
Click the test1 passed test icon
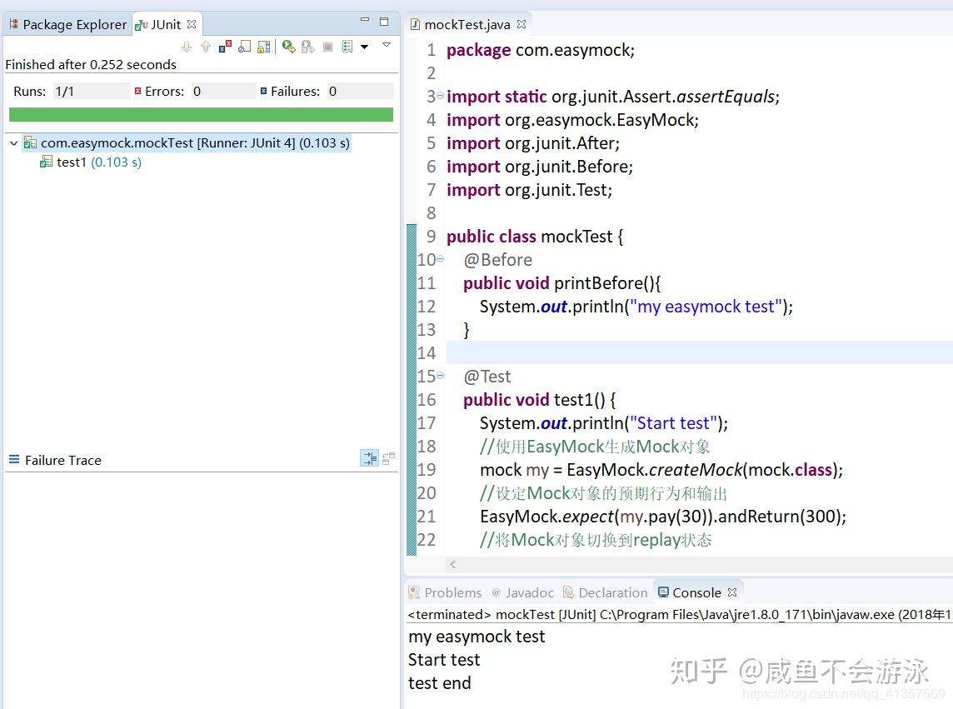click(46, 162)
